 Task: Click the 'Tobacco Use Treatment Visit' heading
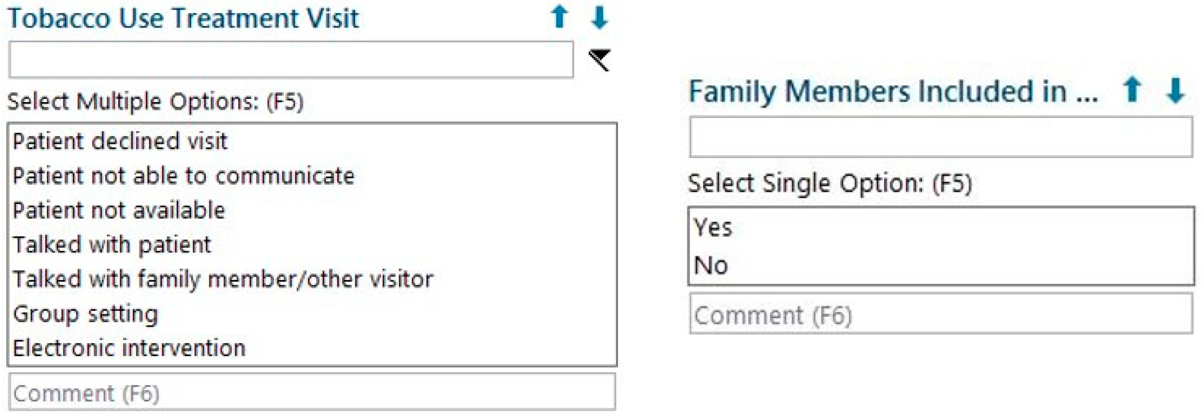click(x=183, y=19)
